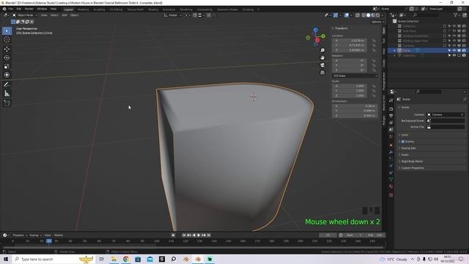Image resolution: width=469 pixels, height=264 pixels.
Task: Expand Rigid Body World panel
Action: [412, 161]
